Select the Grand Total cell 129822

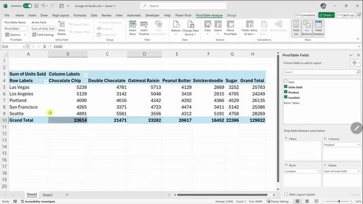(x=252, y=120)
